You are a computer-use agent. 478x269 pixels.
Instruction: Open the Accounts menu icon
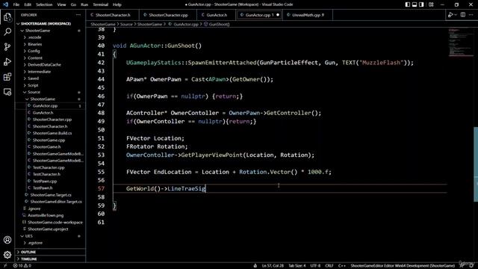click(x=7, y=240)
